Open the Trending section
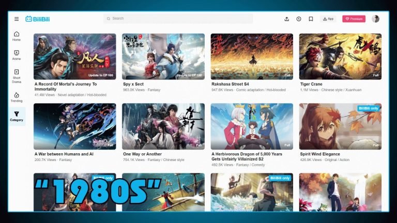This screenshot has width=397, height=223. pyautogui.click(x=17, y=97)
